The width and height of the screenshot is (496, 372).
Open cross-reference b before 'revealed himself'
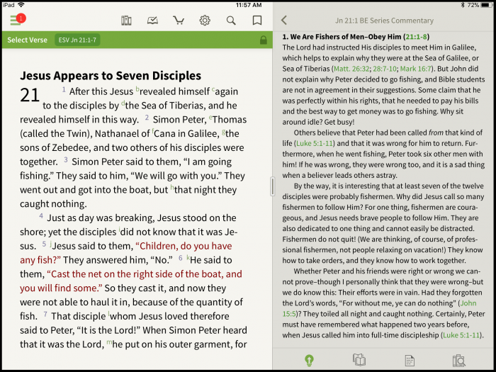coord(137,89)
